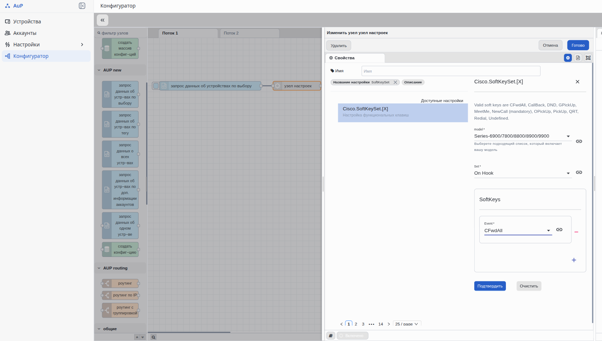Image resolution: width=602 pixels, height=341 pixels.
Task: Open the Настройки menu item
Action: click(46, 45)
